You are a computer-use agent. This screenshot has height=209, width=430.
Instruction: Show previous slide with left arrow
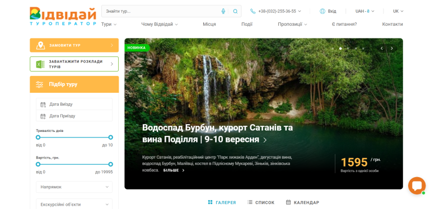(381, 49)
